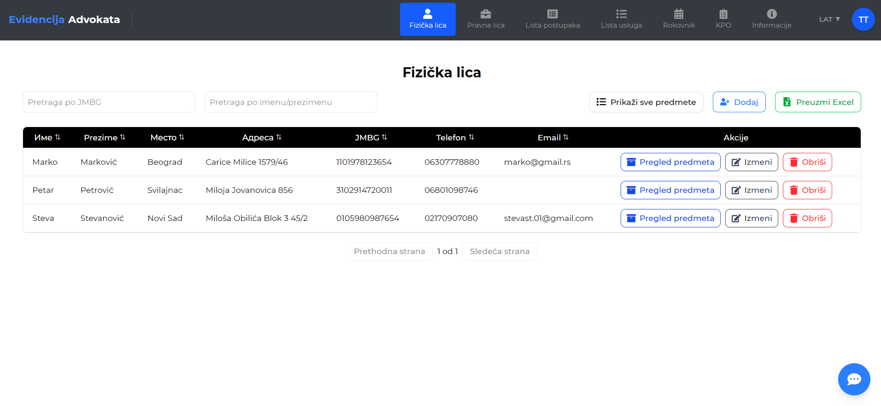The height and width of the screenshot is (406, 881).
Task: Delete Petar Petrović with Obriši
Action: coord(807,190)
